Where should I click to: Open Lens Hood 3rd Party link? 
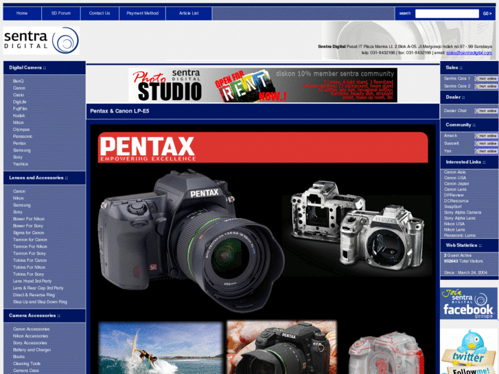tap(32, 281)
